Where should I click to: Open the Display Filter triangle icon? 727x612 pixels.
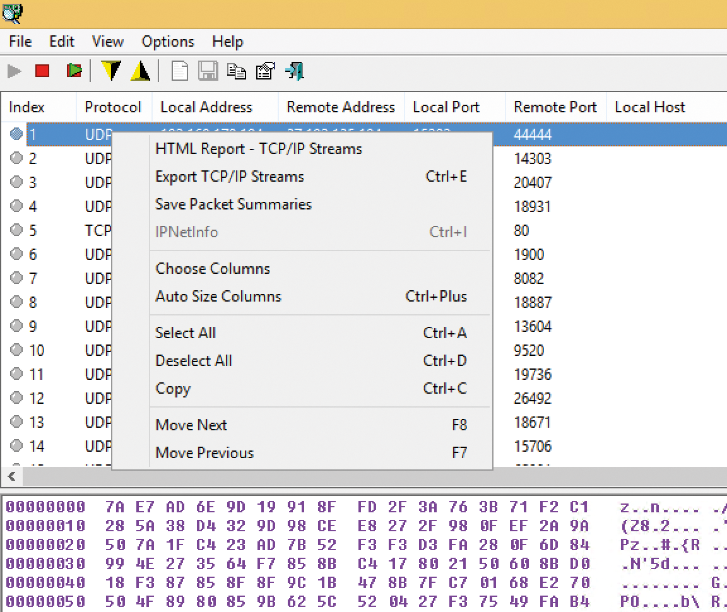[x=141, y=71]
